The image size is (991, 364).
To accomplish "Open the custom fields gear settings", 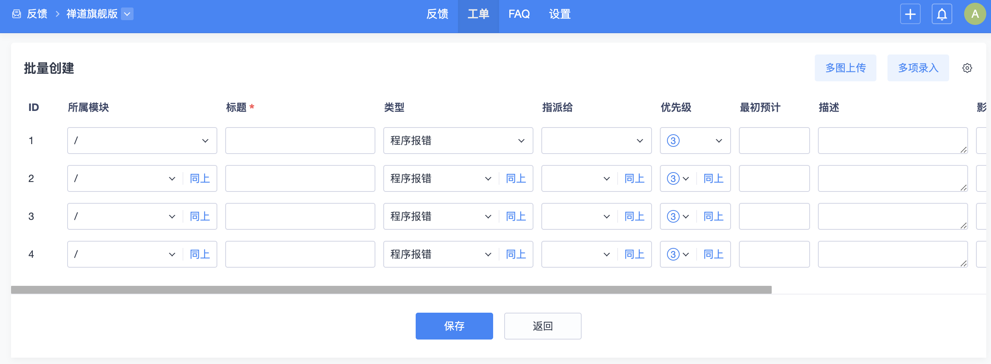I will click(x=967, y=68).
